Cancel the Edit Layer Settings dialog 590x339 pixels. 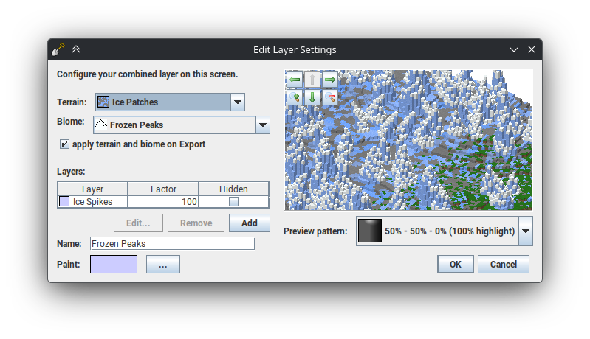point(503,264)
